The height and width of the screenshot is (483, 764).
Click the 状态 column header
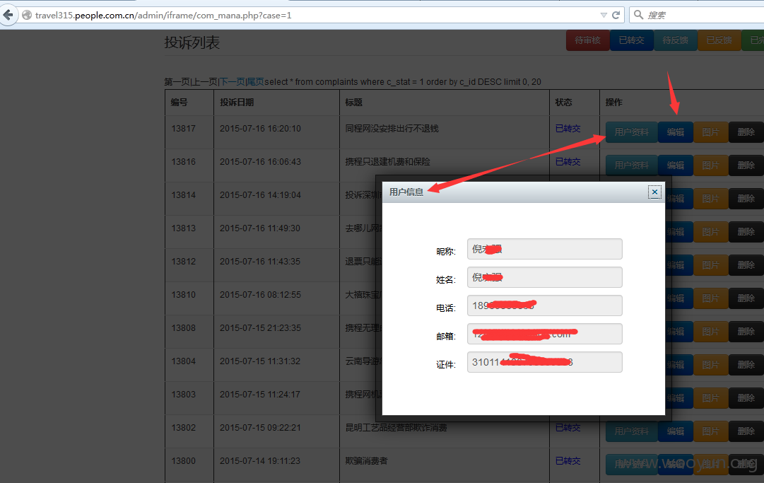point(564,103)
